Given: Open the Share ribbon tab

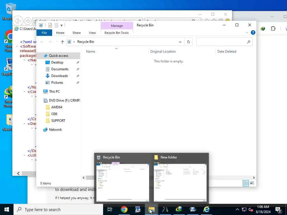Looking at the screenshot, I should (x=77, y=33).
